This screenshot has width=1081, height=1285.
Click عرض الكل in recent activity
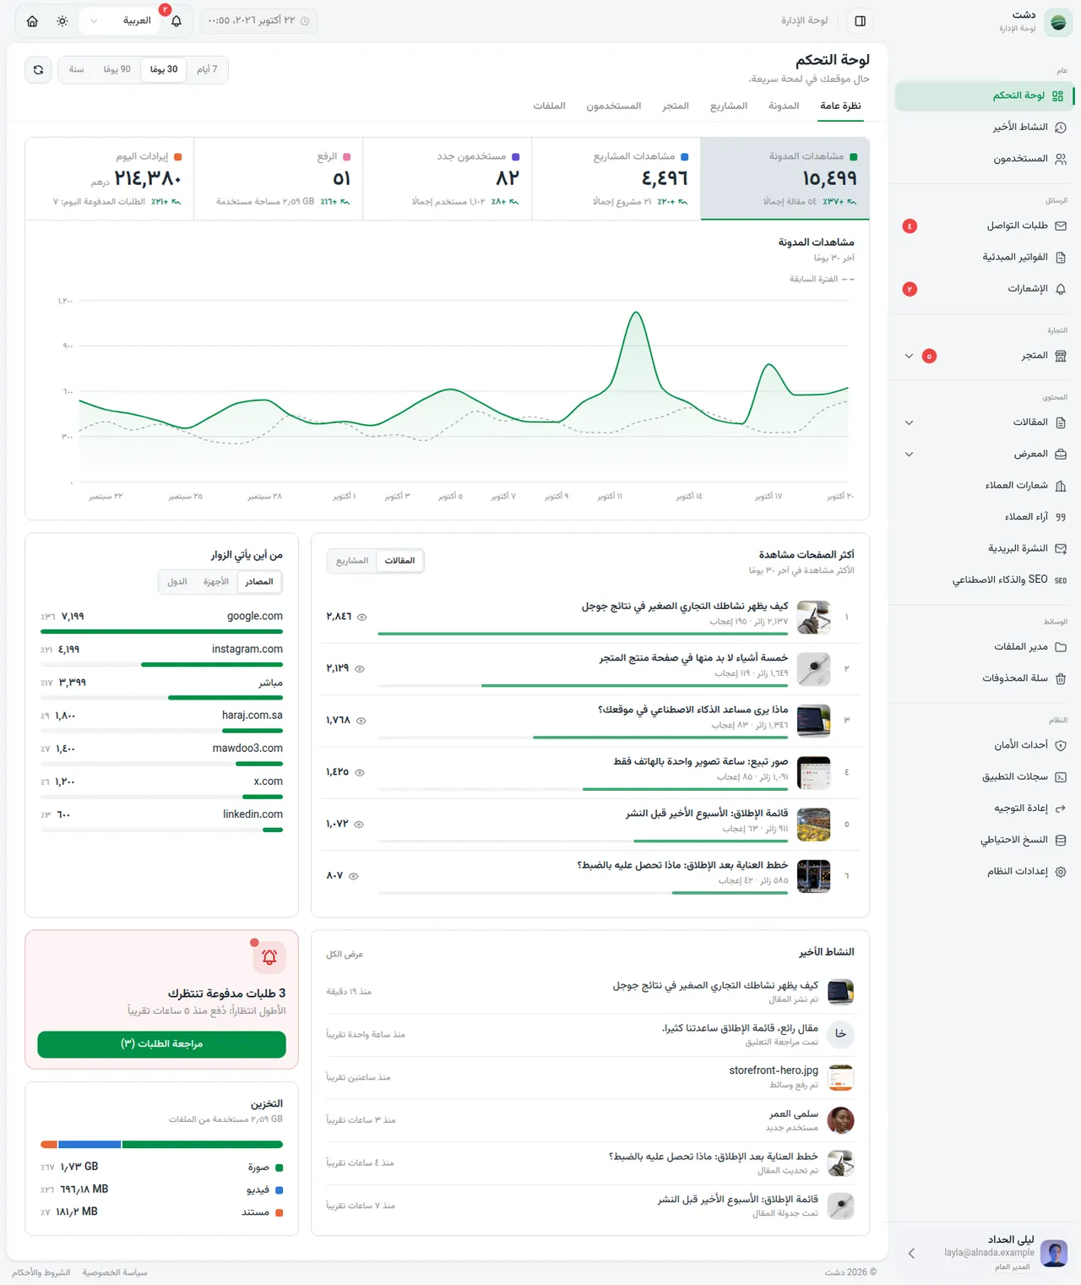point(345,955)
